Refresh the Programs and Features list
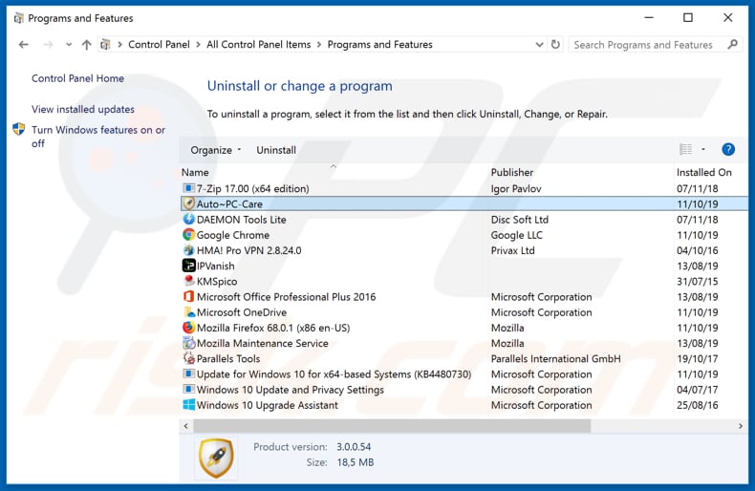This screenshot has width=755, height=491. pyautogui.click(x=555, y=45)
